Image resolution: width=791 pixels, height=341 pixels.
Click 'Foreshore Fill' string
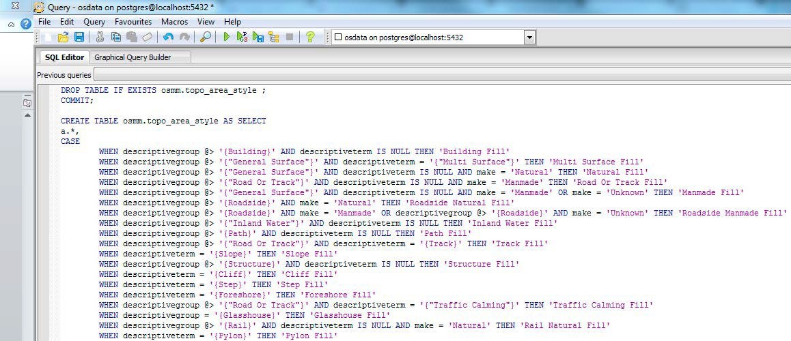pyautogui.click(x=337, y=295)
